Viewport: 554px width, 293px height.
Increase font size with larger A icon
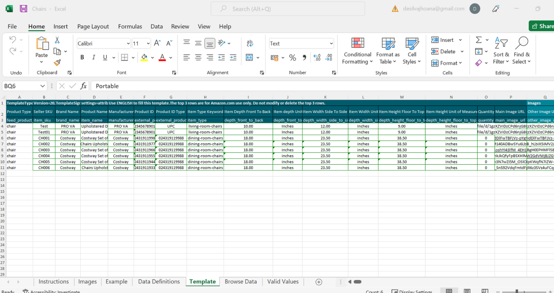click(157, 43)
